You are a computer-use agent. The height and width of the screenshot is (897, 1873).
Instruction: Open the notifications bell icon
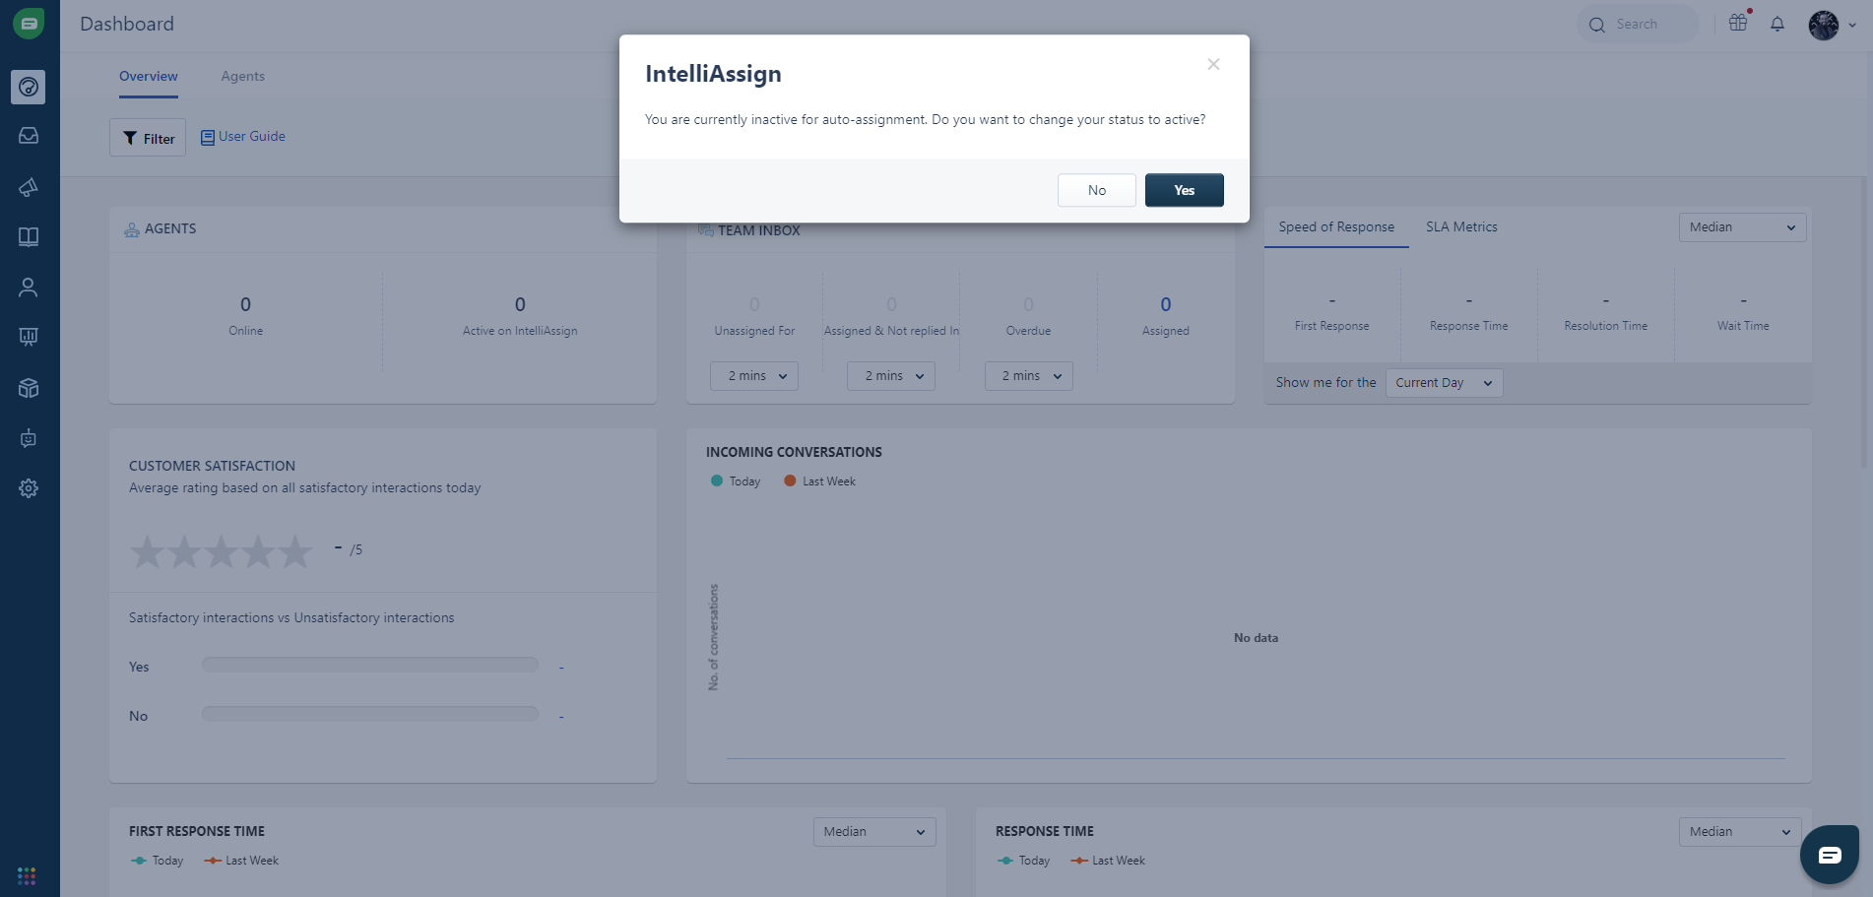point(1777,24)
